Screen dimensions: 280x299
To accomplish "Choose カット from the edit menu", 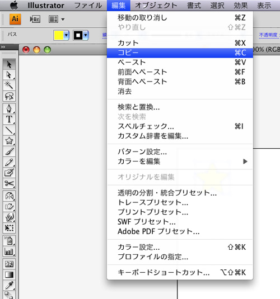I will click(180, 43).
